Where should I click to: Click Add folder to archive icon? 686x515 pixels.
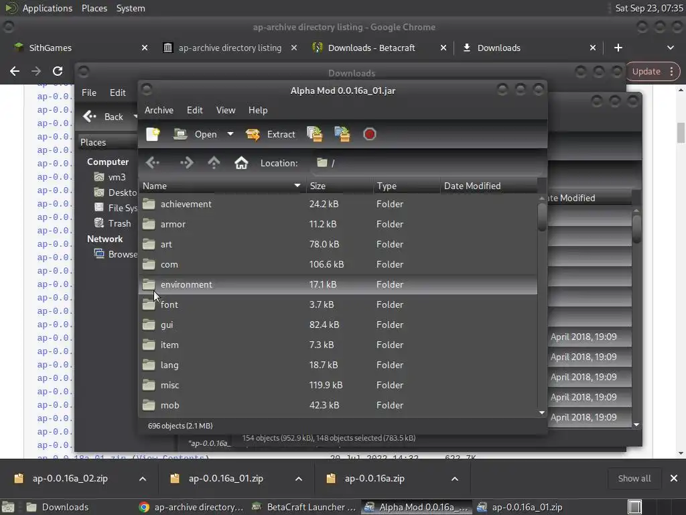[342, 134]
